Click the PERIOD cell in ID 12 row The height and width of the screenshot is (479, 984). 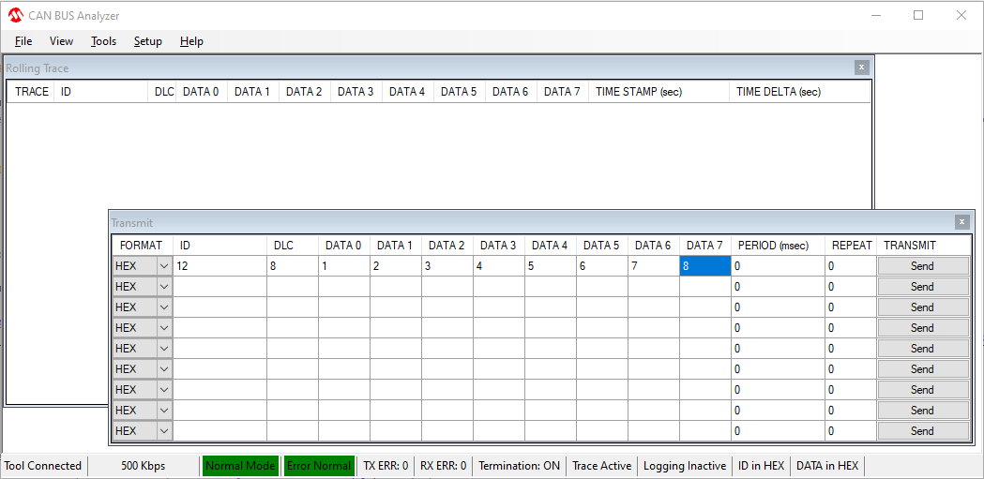779,266
